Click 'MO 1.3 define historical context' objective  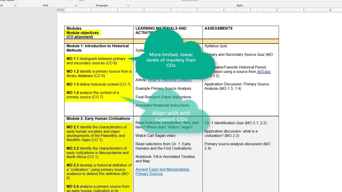click(98, 84)
